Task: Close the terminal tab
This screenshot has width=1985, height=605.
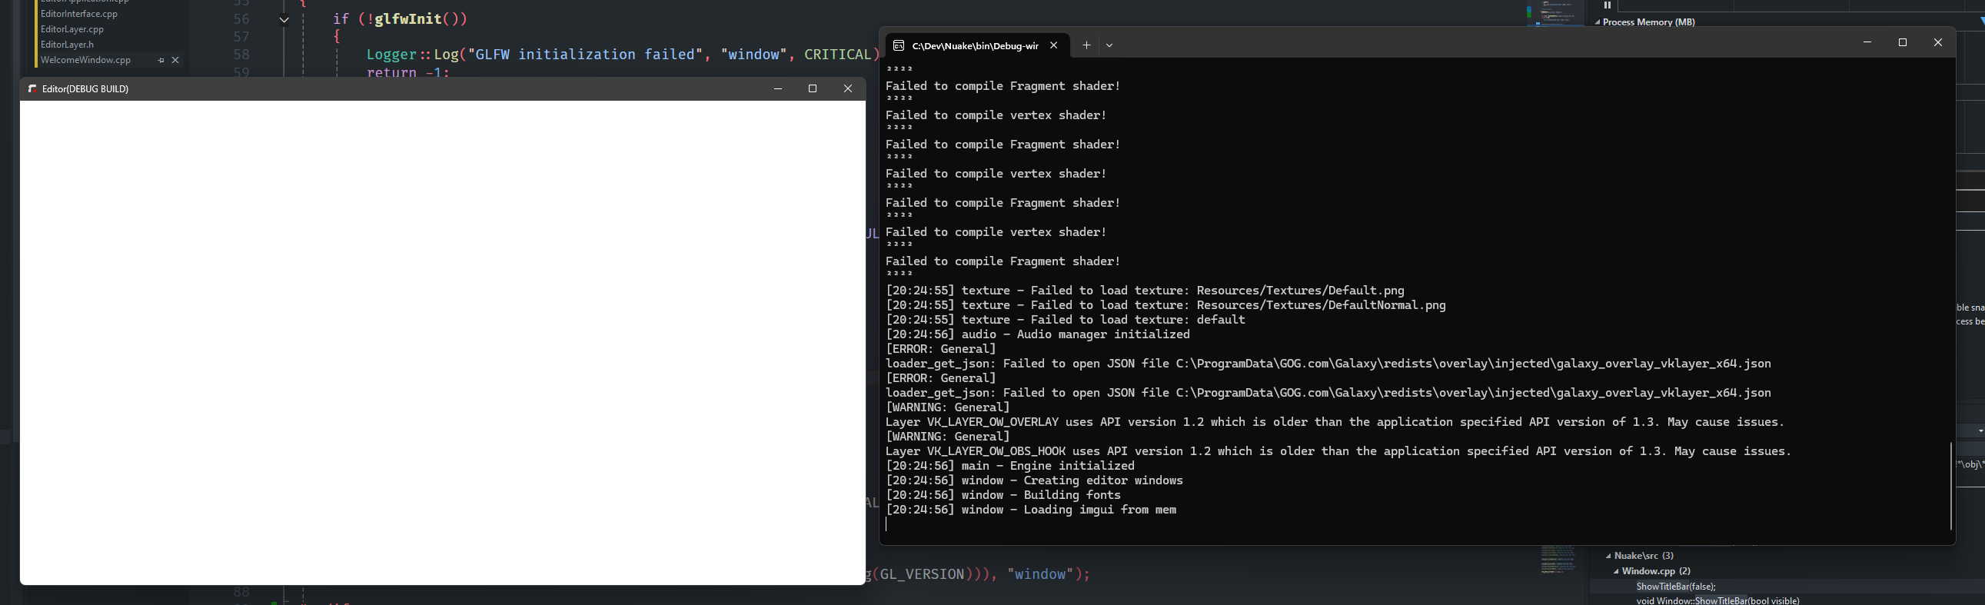Action: pos(1053,45)
